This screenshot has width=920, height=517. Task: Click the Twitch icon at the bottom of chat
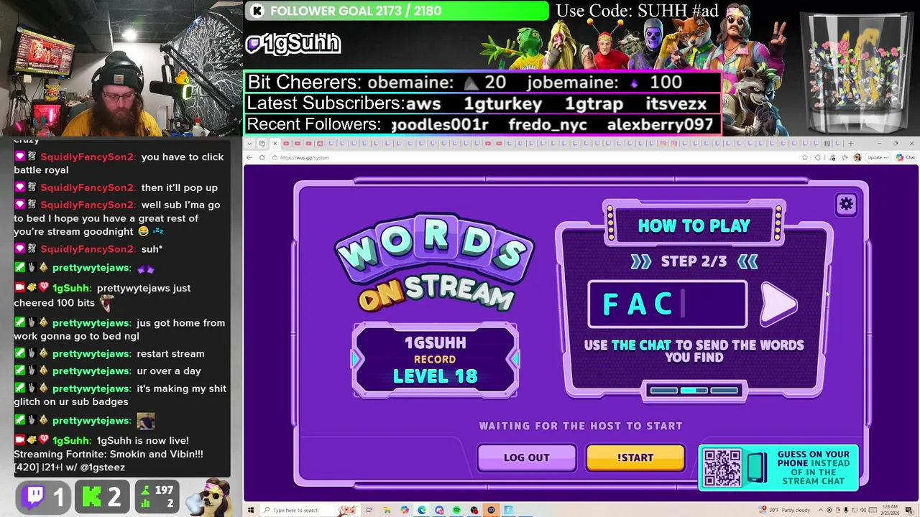click(x=34, y=496)
